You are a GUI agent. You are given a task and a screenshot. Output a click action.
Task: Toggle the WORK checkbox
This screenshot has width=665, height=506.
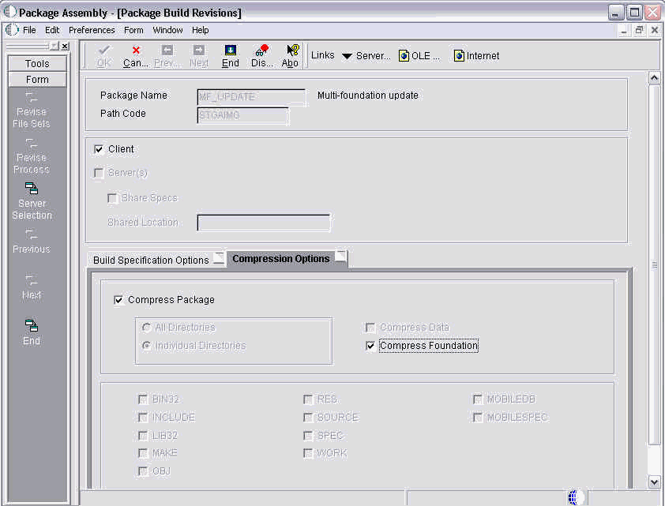(308, 453)
